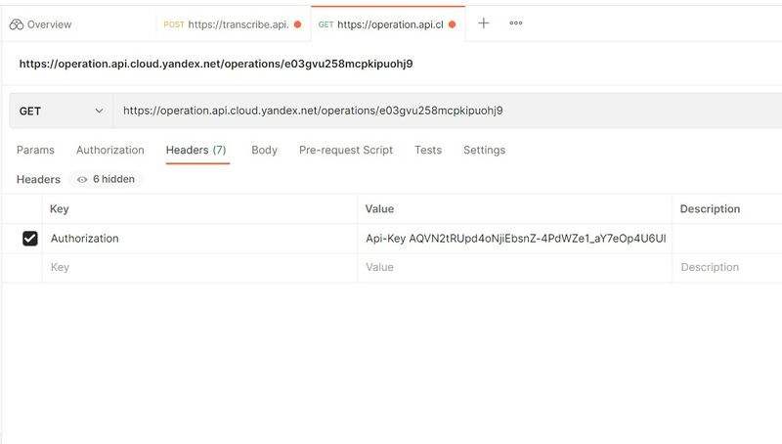
Task: Uncheck the Authorization header checkbox
Action: (x=29, y=239)
